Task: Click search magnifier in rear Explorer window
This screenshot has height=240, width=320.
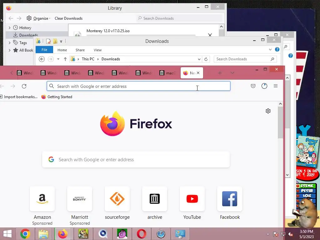Action: click(x=286, y=47)
